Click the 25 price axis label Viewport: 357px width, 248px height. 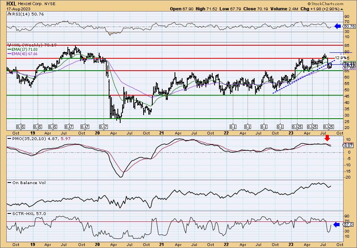(347, 121)
